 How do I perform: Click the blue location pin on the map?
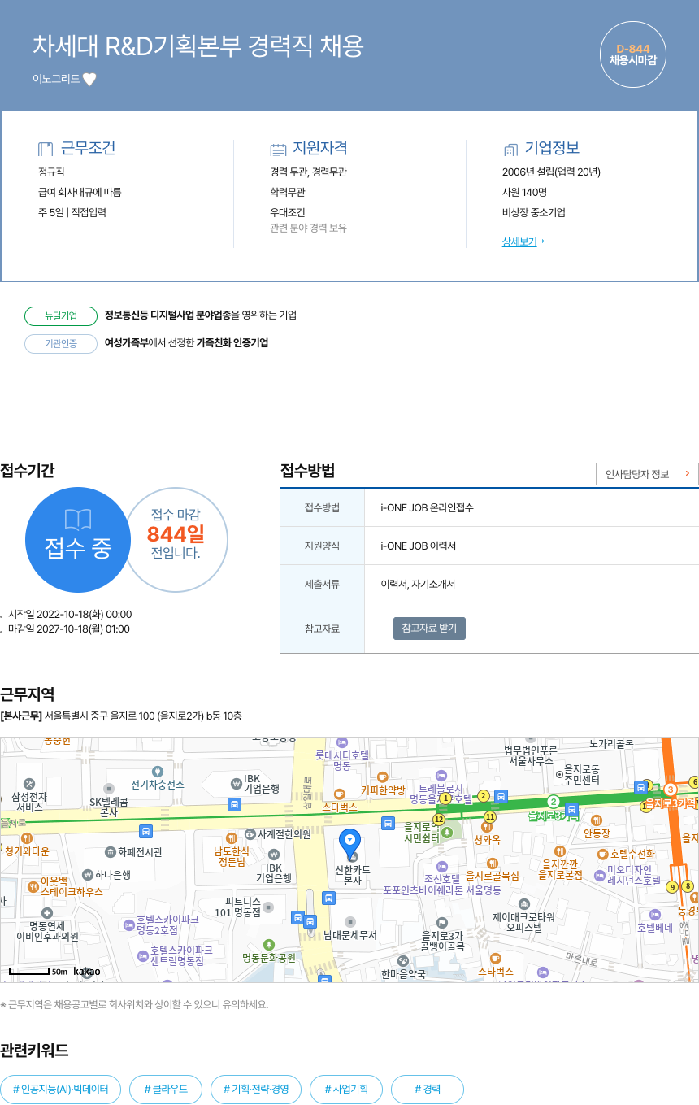click(350, 846)
